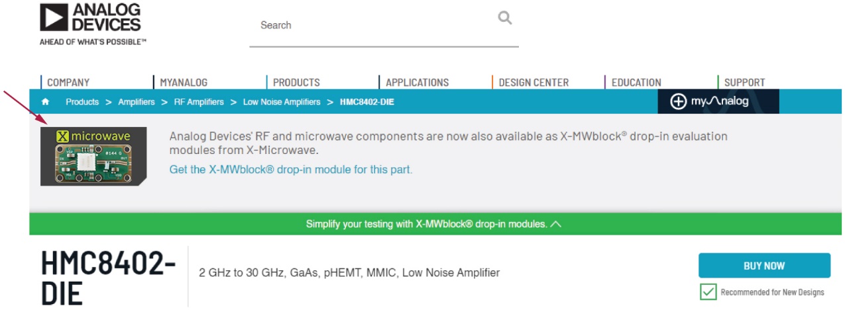Open the Education menu
845x310 pixels.
tap(636, 83)
